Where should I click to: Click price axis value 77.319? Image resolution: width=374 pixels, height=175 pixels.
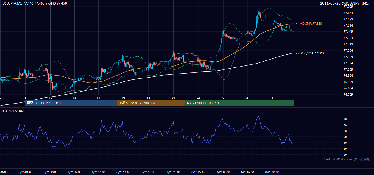coord(348,44)
